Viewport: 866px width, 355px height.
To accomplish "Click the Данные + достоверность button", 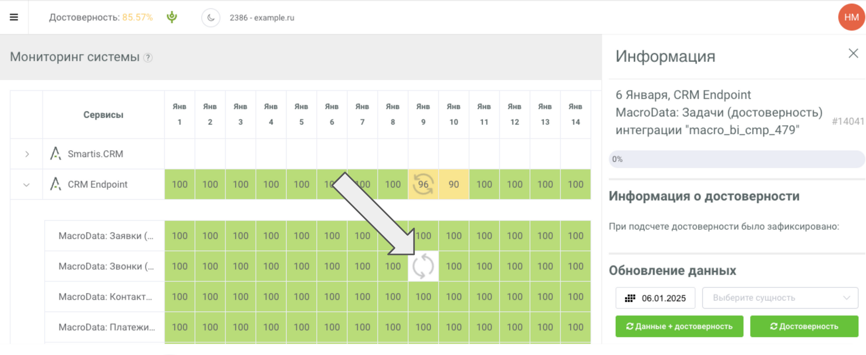I will click(x=679, y=326).
